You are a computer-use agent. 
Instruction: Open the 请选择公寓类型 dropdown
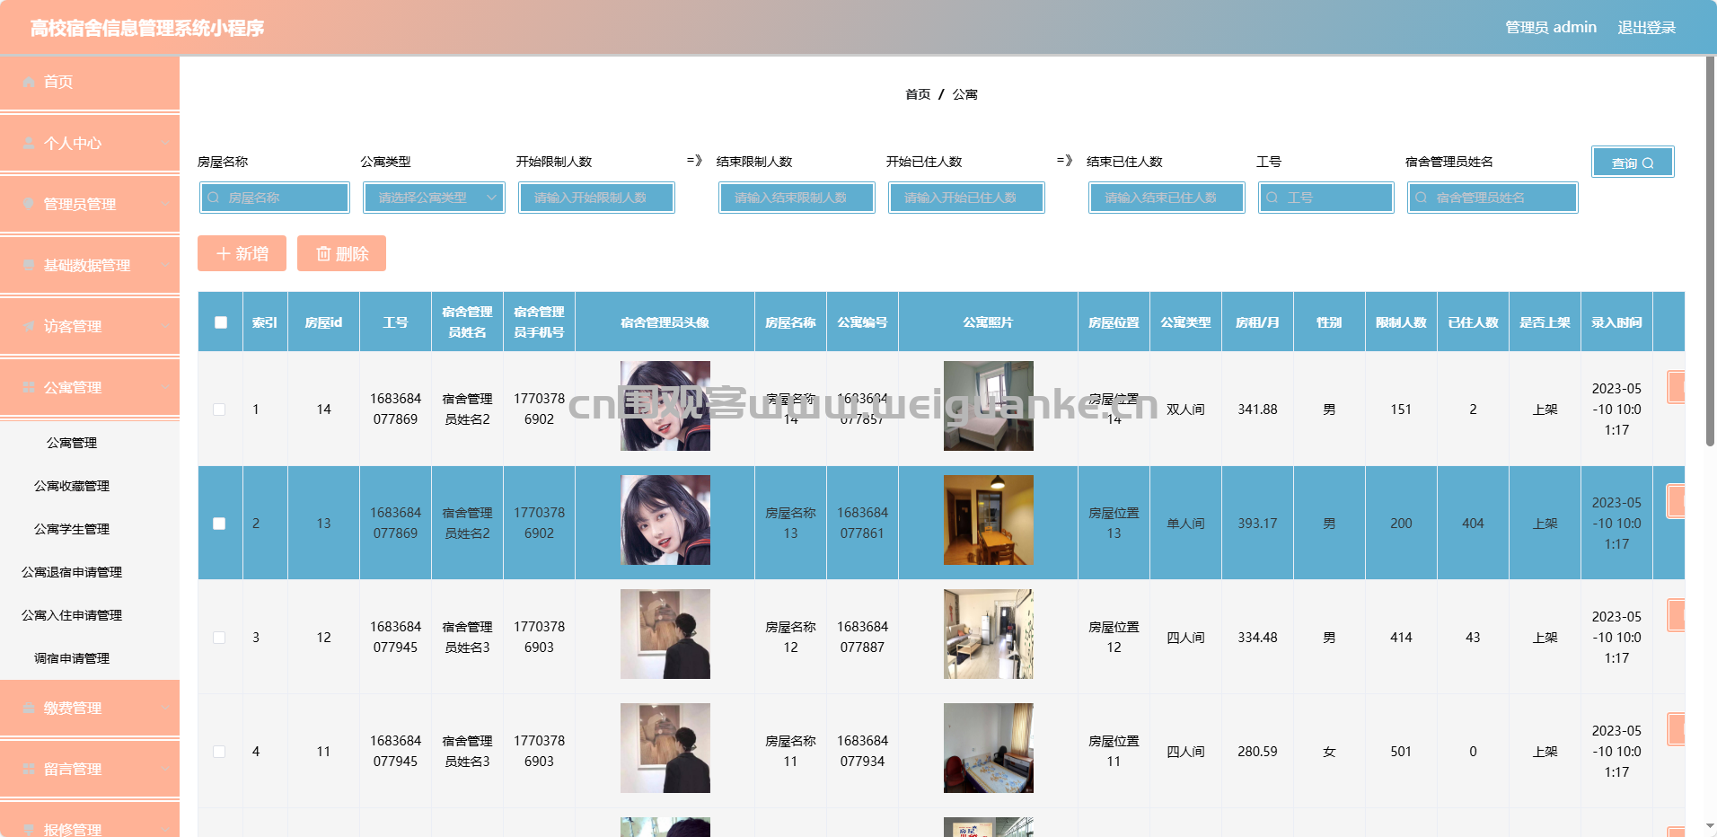pos(435,198)
